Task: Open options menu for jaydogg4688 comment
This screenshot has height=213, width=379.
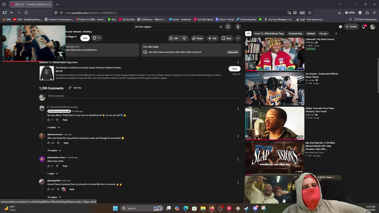Action: 238,183
